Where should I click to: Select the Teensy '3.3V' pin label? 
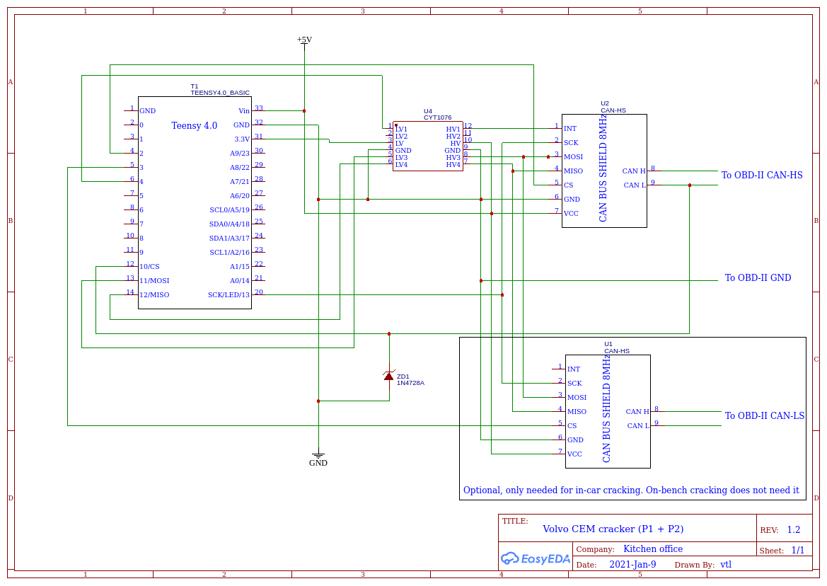point(242,139)
